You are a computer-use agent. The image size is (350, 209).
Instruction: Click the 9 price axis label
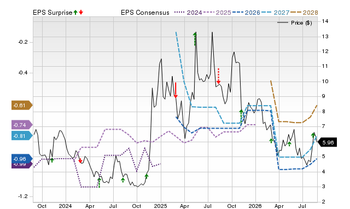[x=324, y=96]
